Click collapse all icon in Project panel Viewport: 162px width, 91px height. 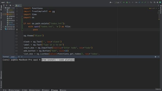[7, 5]
